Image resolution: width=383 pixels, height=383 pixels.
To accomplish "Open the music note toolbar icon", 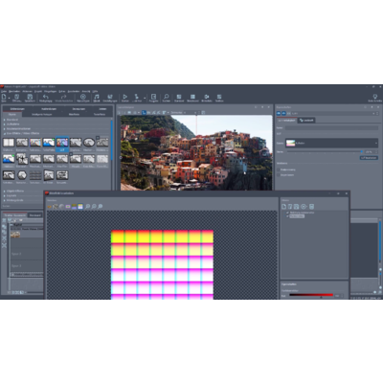I will pyautogui.click(x=97, y=97).
